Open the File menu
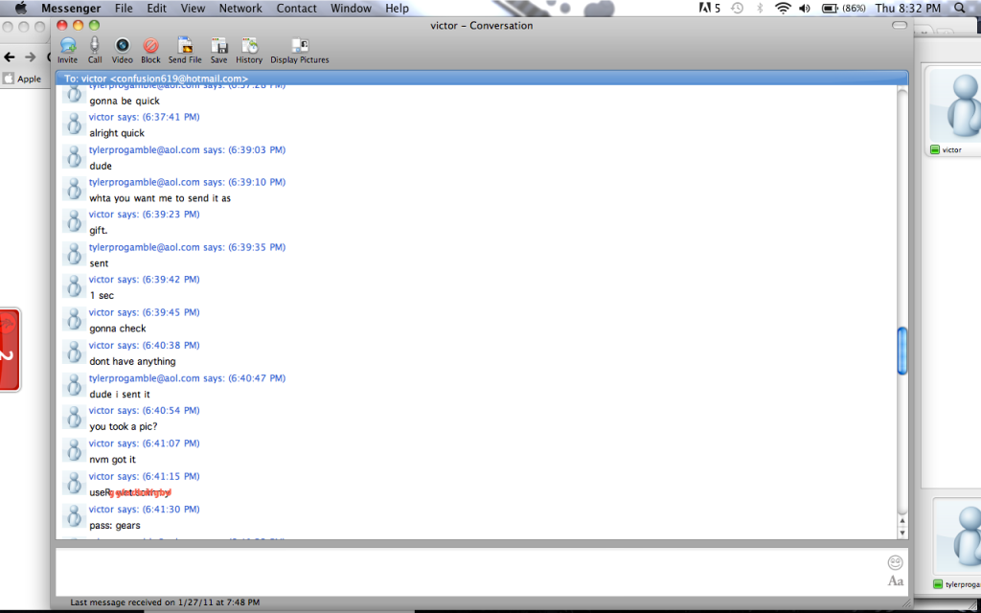This screenshot has height=613, width=981. (x=124, y=8)
